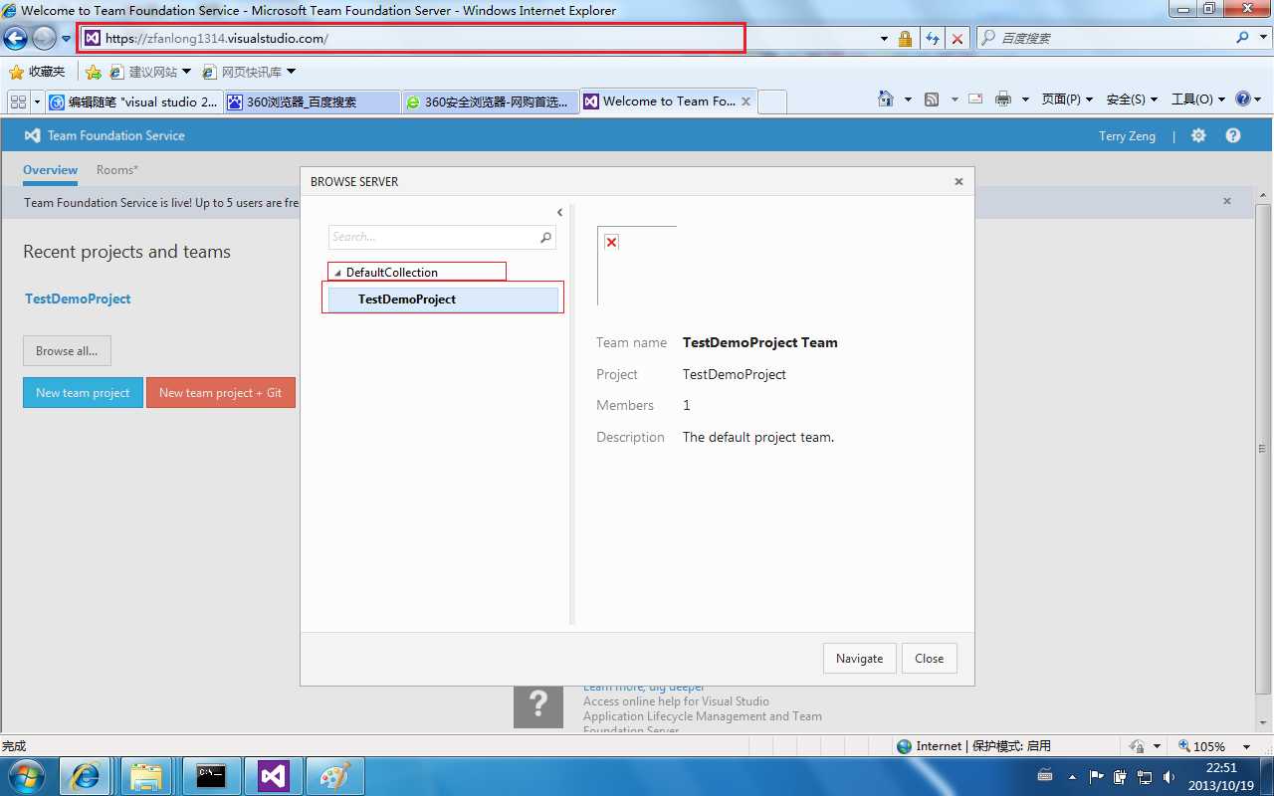The height and width of the screenshot is (796, 1274).
Task: Switch to the 360浏览器_百度搜索 tab
Action: [x=312, y=101]
